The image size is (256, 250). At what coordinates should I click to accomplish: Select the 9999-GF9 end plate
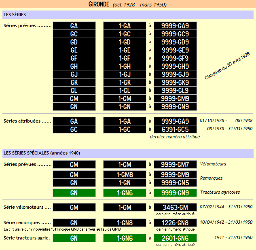175,58
